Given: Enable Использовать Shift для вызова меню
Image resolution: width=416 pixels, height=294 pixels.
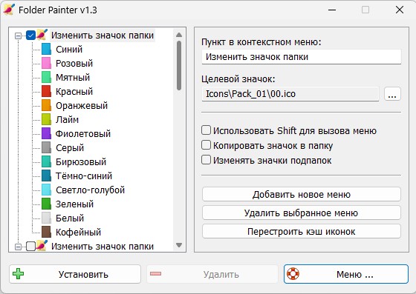Looking at the screenshot, I should click(206, 130).
